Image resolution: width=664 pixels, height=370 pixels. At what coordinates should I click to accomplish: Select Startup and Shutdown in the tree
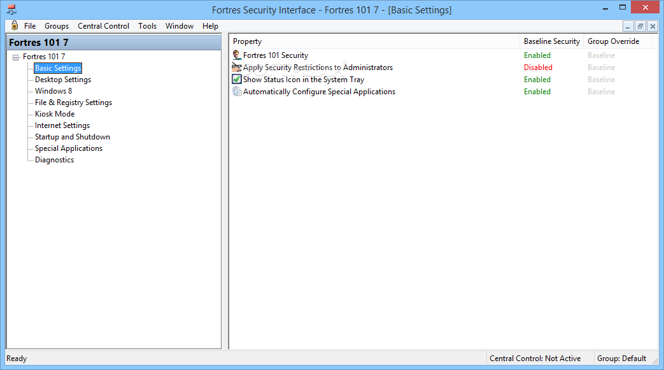(73, 136)
